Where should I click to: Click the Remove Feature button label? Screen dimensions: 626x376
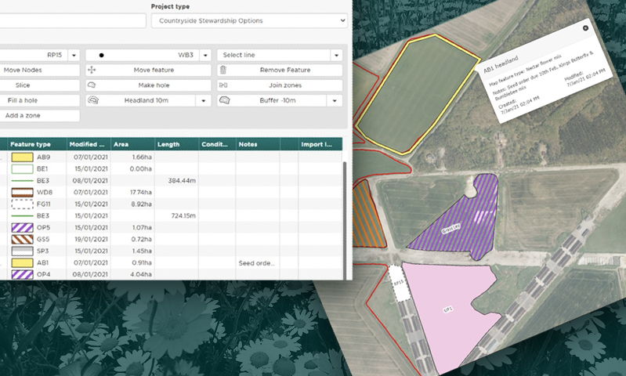285,70
